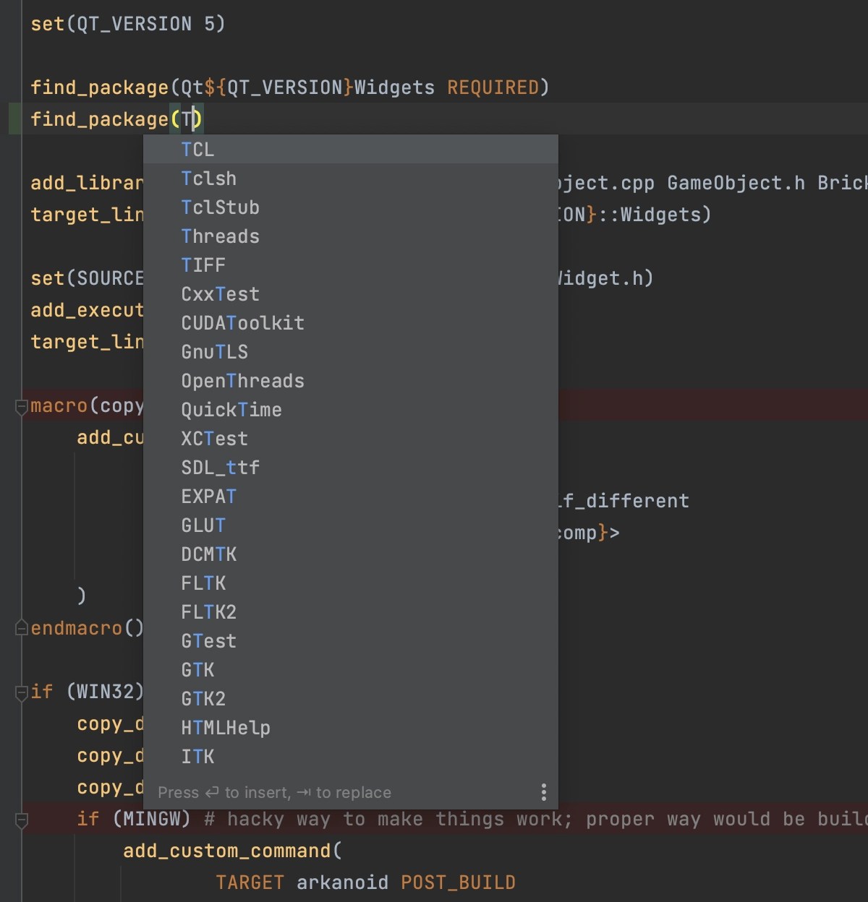This screenshot has width=868, height=902.
Task: Collapse the if (WIN32) block arrow
Action: (20, 691)
